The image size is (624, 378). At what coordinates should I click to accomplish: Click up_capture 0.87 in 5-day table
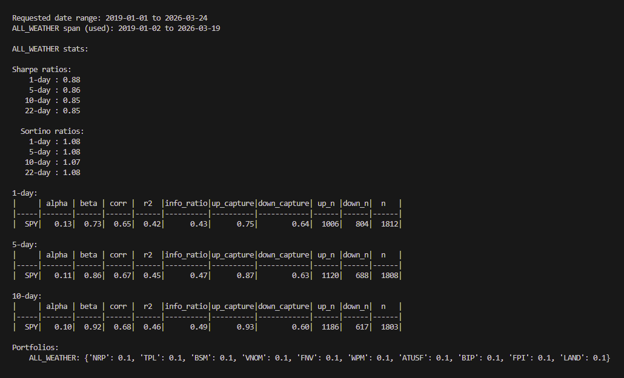click(x=245, y=276)
